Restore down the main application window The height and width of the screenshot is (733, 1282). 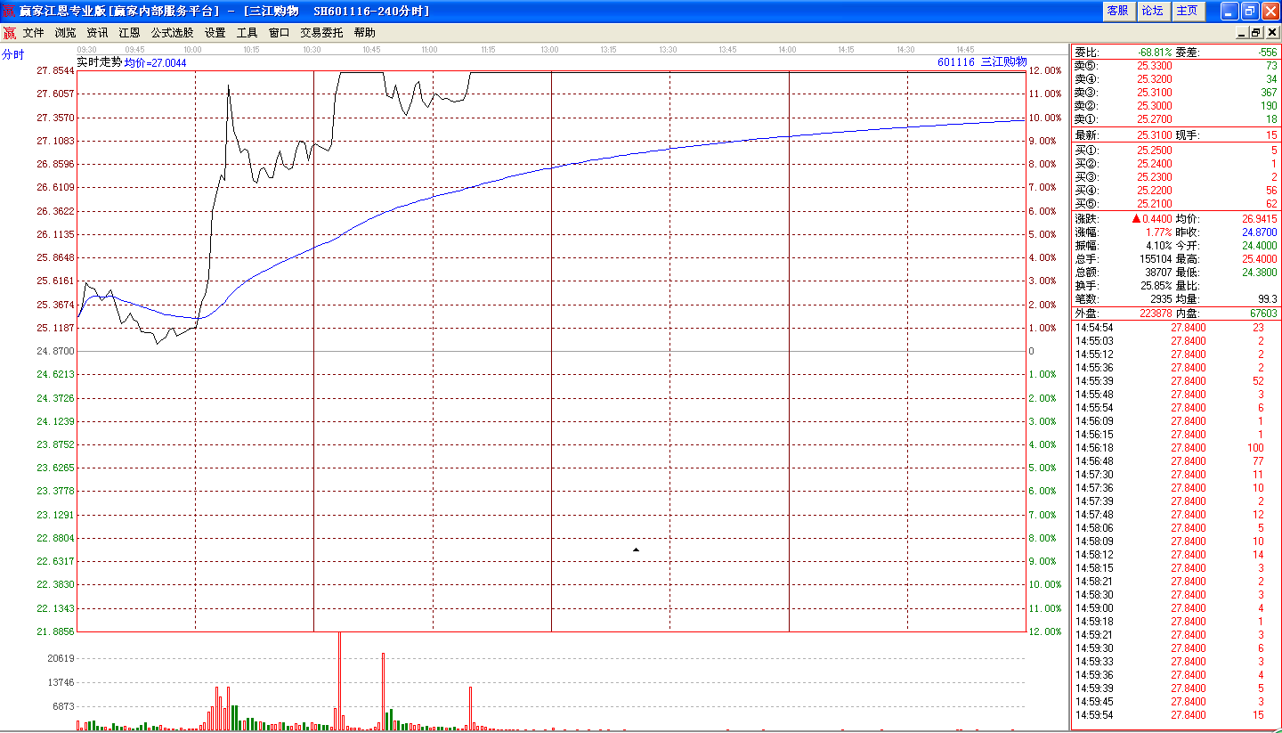tap(1250, 11)
